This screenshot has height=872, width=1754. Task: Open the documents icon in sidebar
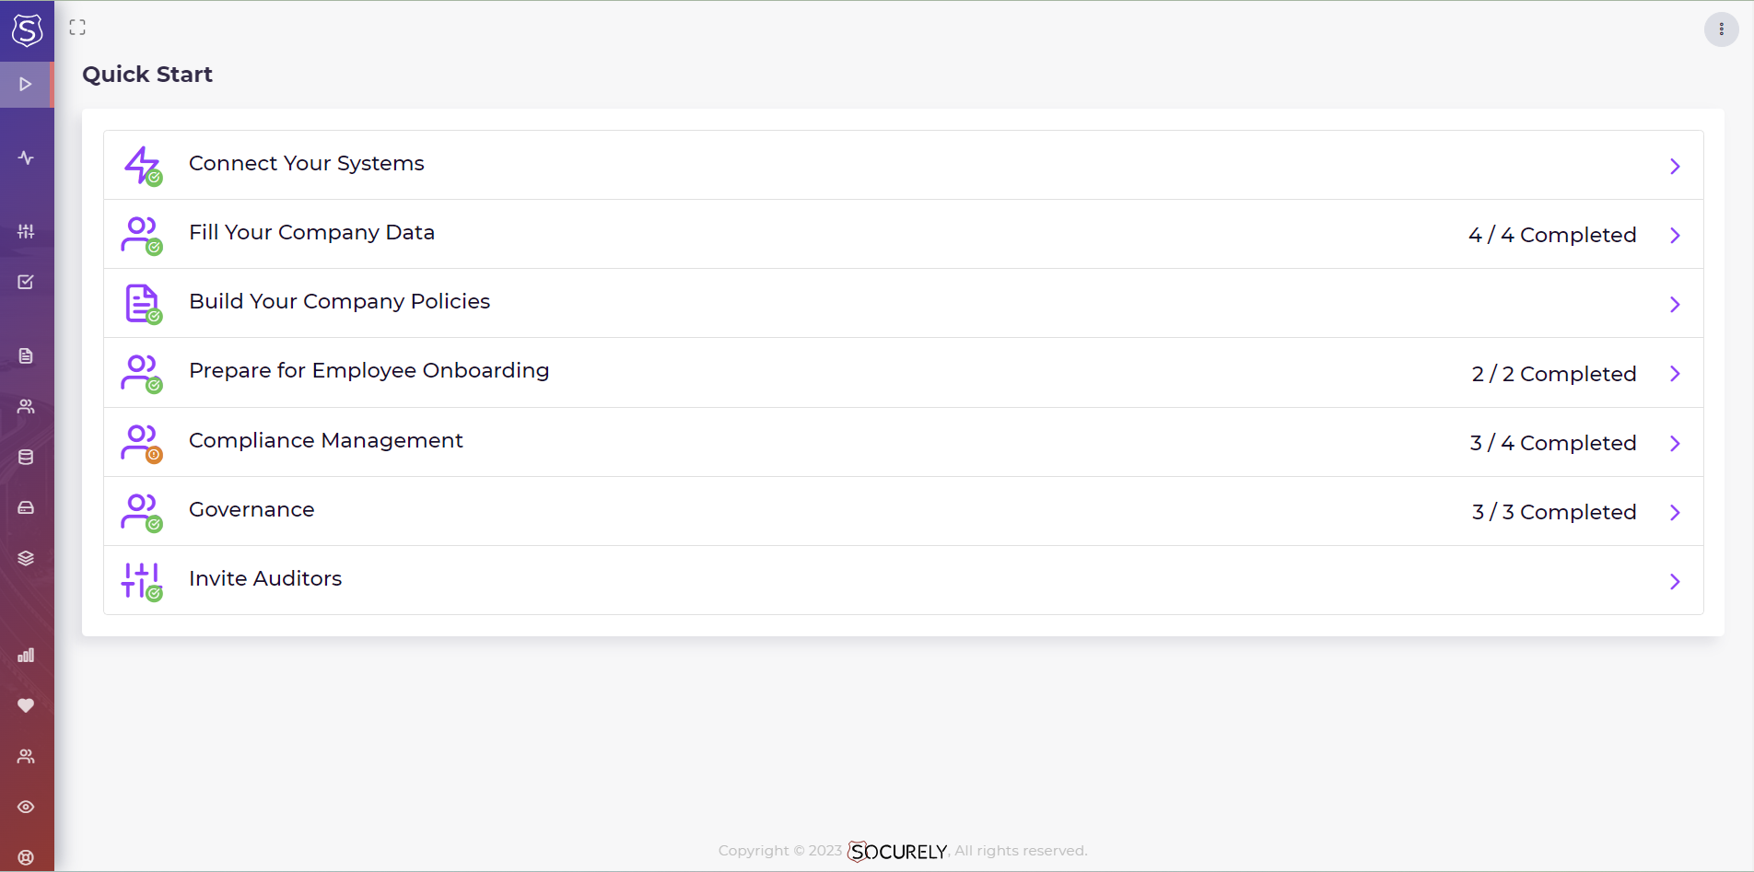point(27,355)
